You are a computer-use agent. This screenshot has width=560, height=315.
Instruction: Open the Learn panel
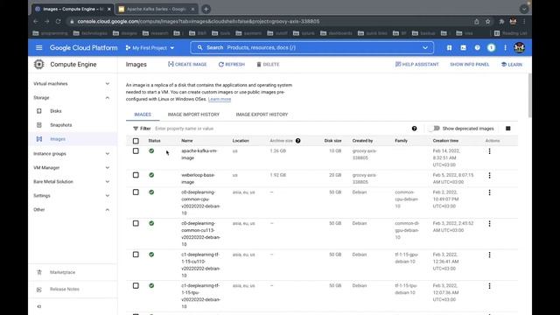[511, 64]
